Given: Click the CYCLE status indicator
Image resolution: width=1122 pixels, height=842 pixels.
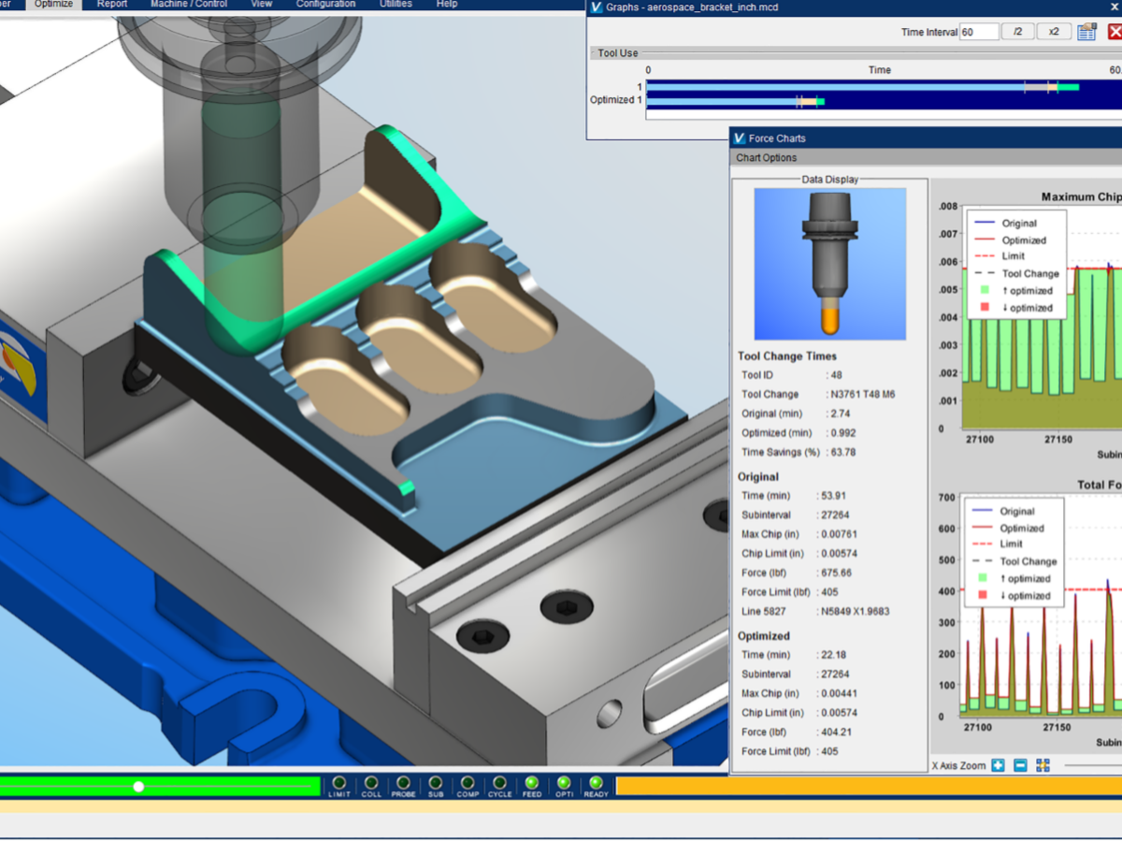Looking at the screenshot, I should pos(497,784).
